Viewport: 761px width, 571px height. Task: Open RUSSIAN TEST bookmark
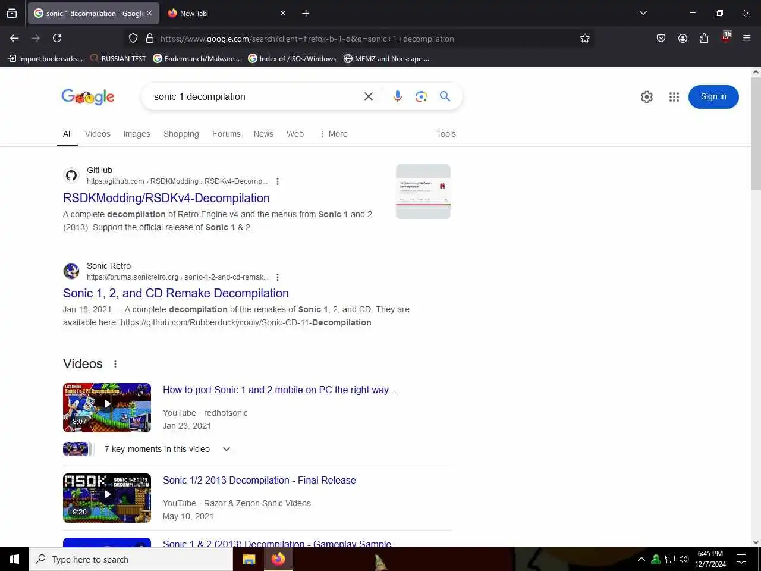coord(118,58)
